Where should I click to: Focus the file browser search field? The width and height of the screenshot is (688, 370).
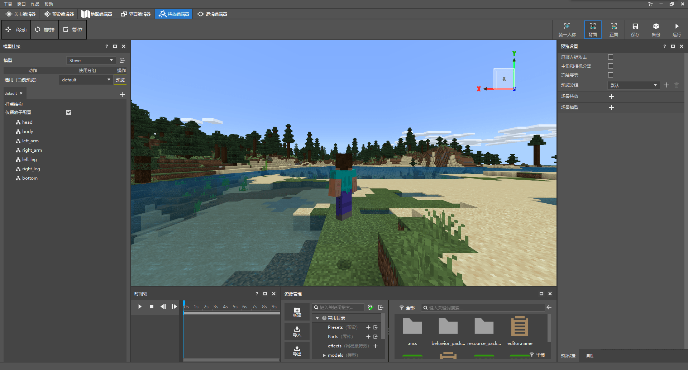point(483,308)
